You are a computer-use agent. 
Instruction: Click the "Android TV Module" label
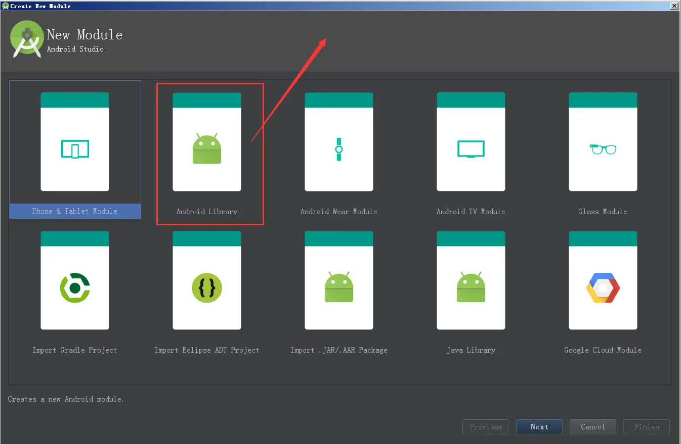[471, 212]
